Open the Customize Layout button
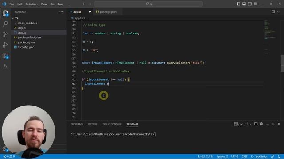This screenshot has width=284, height=159. pos(256,4)
